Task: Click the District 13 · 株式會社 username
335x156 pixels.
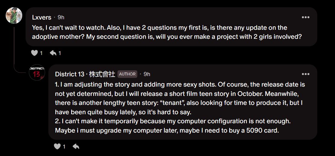Action: [85, 74]
